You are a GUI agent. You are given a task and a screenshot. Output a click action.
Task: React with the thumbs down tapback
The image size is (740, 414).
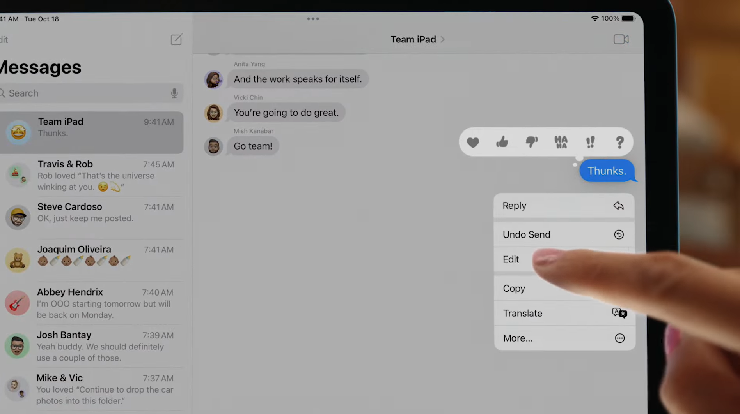point(532,142)
